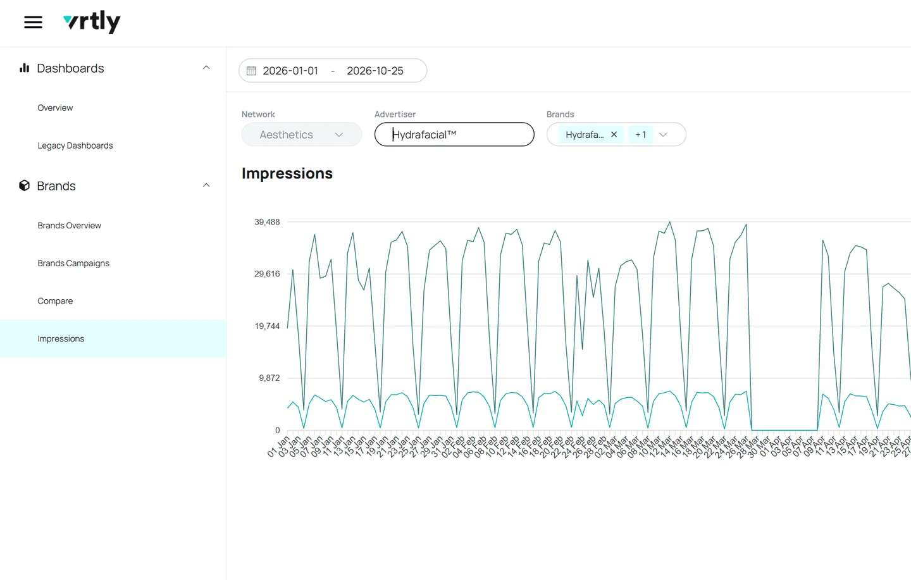Click the vrtly logo
Image resolution: width=911 pixels, height=580 pixels.
(92, 22)
